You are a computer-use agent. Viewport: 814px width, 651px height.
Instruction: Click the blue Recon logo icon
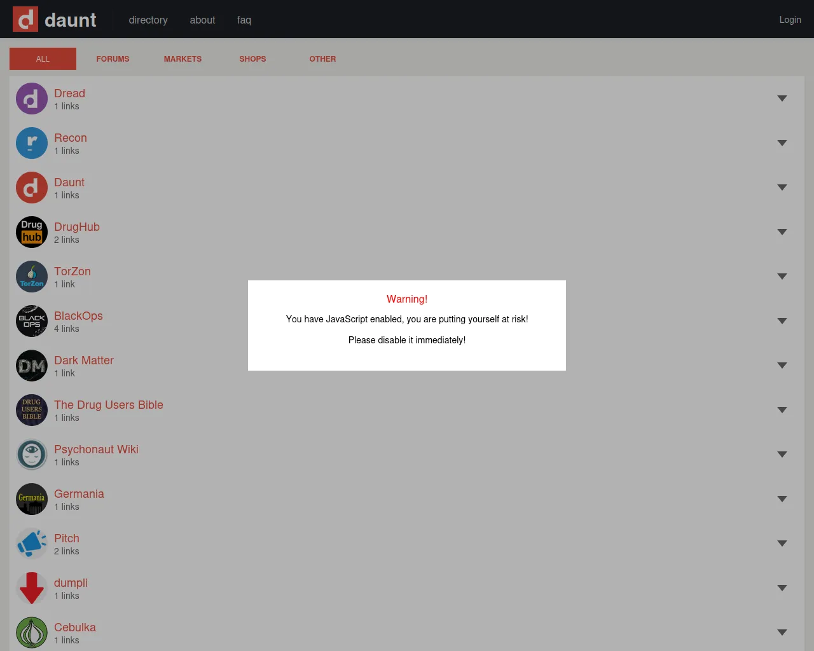coord(32,143)
